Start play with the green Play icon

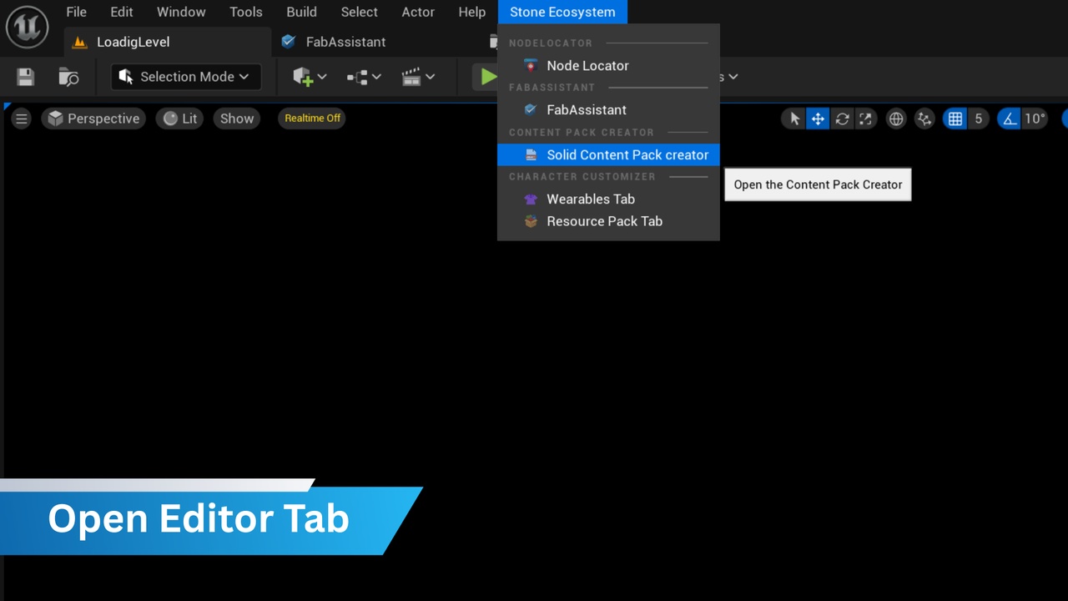(x=488, y=77)
